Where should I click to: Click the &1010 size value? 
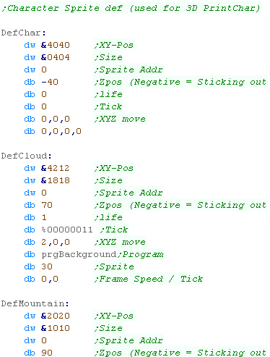coord(56,328)
